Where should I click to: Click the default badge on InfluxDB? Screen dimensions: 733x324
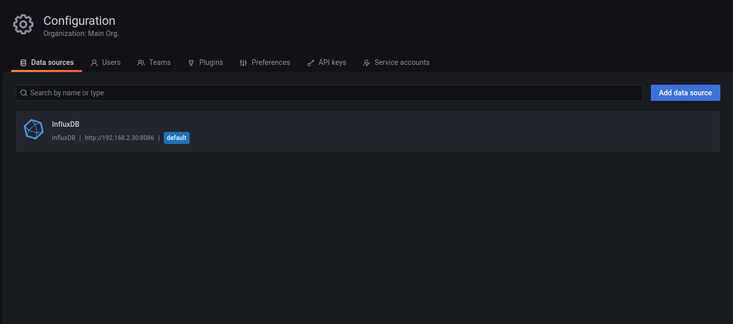pos(176,137)
